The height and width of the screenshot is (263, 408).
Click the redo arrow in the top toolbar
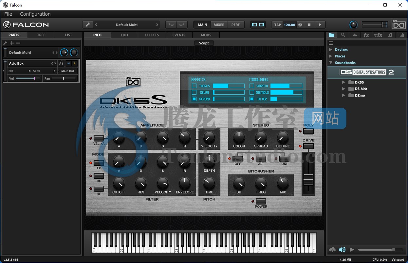(x=182, y=25)
